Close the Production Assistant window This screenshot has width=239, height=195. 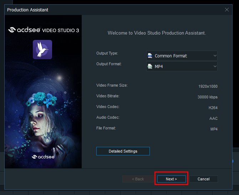click(227, 10)
